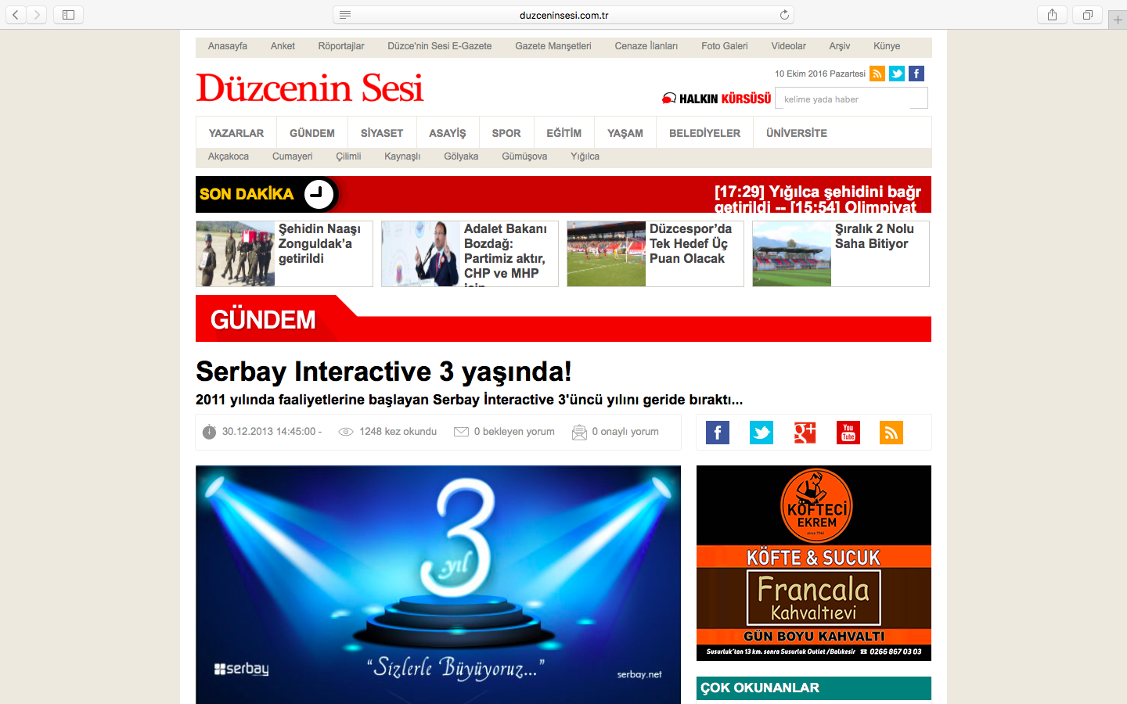Open the Çilimli district link
This screenshot has height=704, width=1127.
point(348,156)
